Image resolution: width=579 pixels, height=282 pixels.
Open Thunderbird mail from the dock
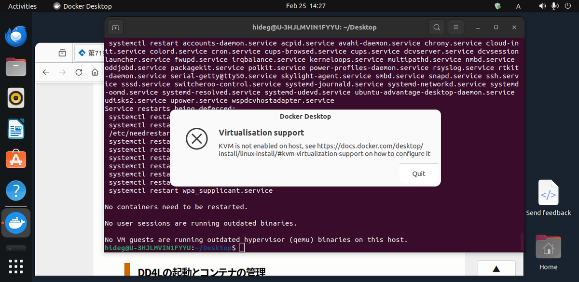click(x=16, y=36)
